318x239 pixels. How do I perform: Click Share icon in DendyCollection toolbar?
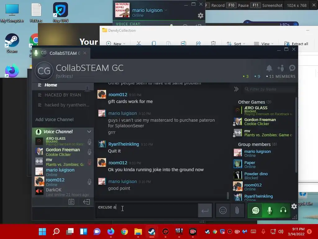pos(198,43)
